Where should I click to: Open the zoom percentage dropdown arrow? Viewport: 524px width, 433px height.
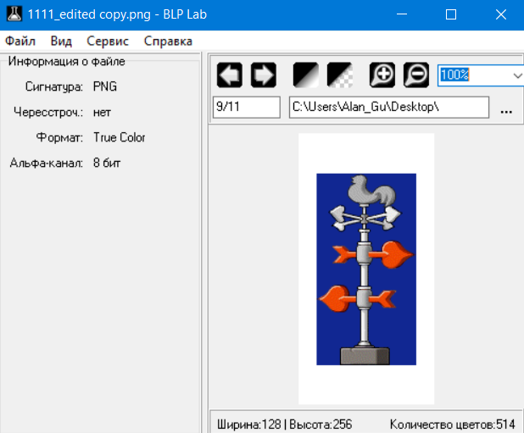[517, 75]
